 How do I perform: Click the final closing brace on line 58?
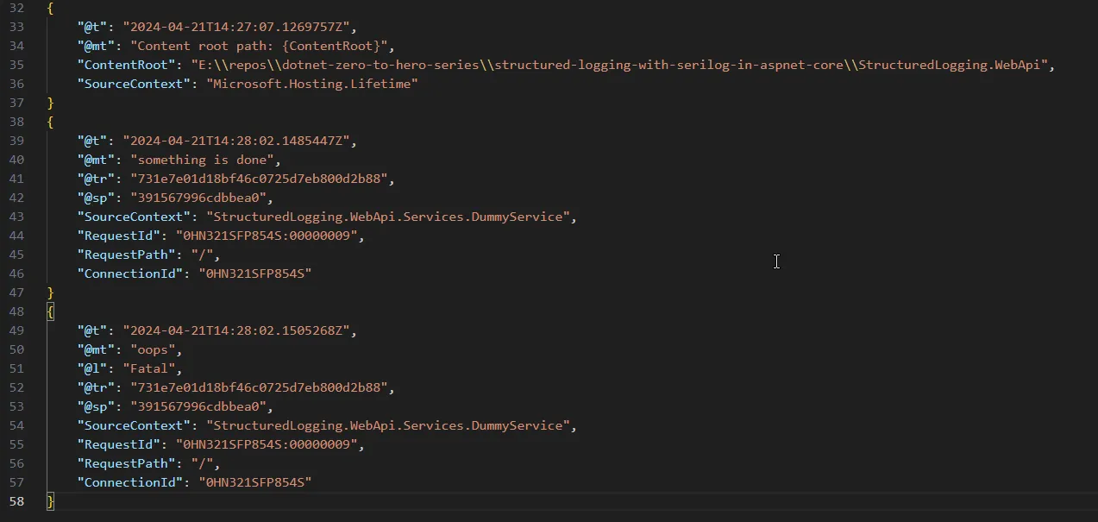(50, 500)
